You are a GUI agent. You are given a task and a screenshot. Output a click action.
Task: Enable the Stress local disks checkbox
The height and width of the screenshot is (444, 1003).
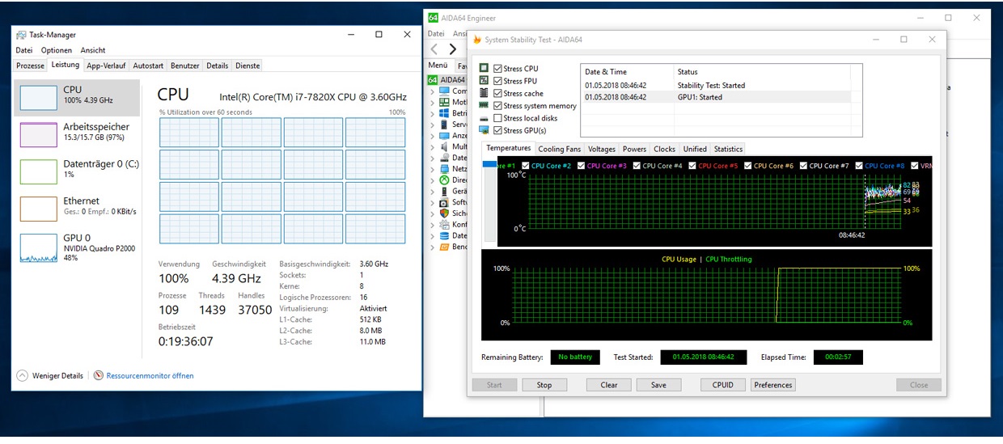497,118
